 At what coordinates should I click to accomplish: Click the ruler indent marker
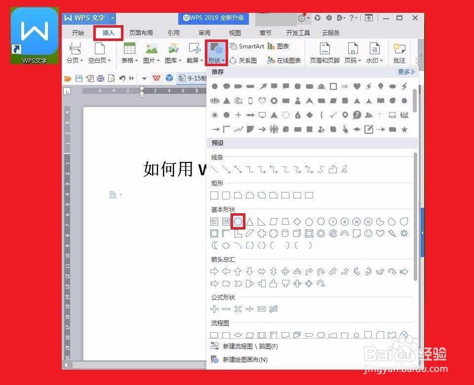[x=142, y=91]
